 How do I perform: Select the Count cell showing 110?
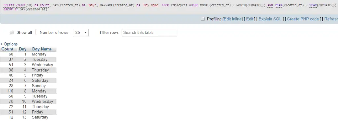(10, 91)
